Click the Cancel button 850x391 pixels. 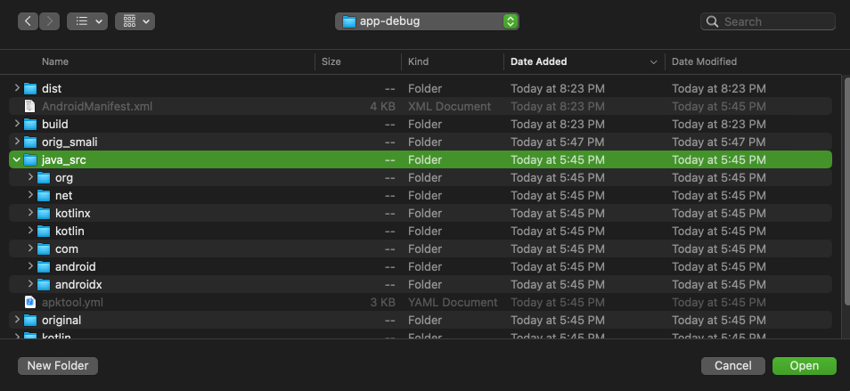[x=733, y=366]
